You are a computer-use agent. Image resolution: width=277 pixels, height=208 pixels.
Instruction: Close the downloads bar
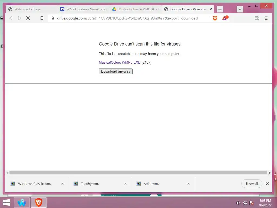(x=267, y=184)
